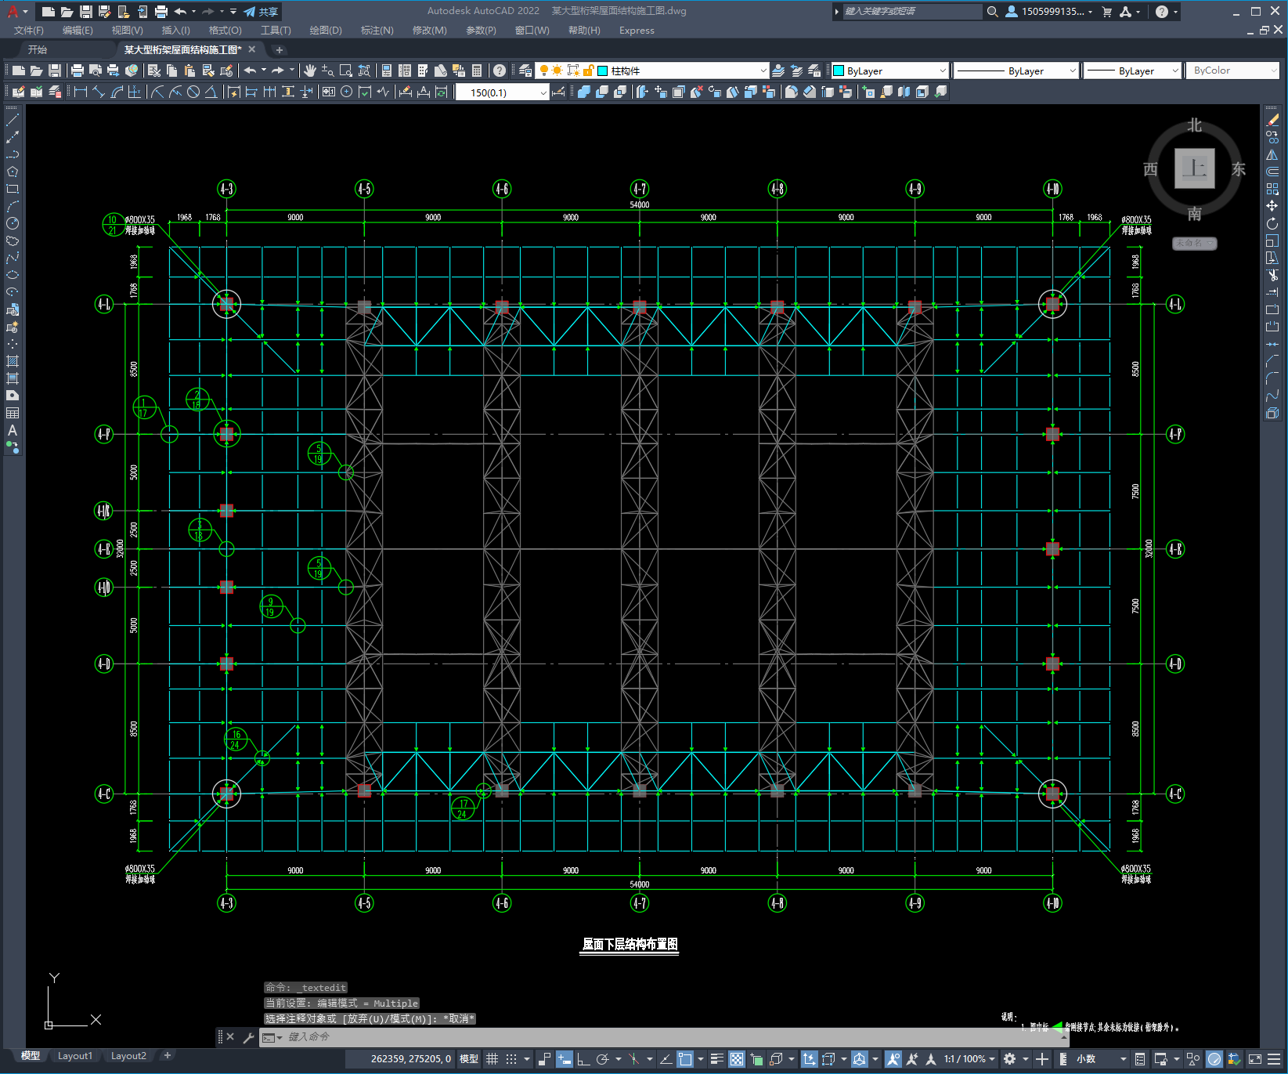
Task: Click the new drawing tab plus button
Action: coord(280,49)
